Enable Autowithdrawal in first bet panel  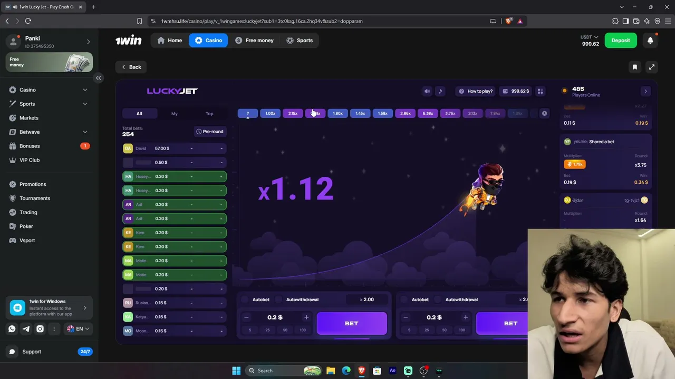278,300
